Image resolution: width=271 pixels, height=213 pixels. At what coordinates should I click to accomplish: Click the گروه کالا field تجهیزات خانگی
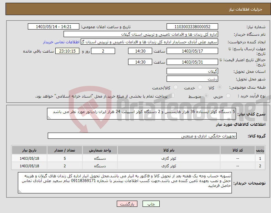(142, 136)
